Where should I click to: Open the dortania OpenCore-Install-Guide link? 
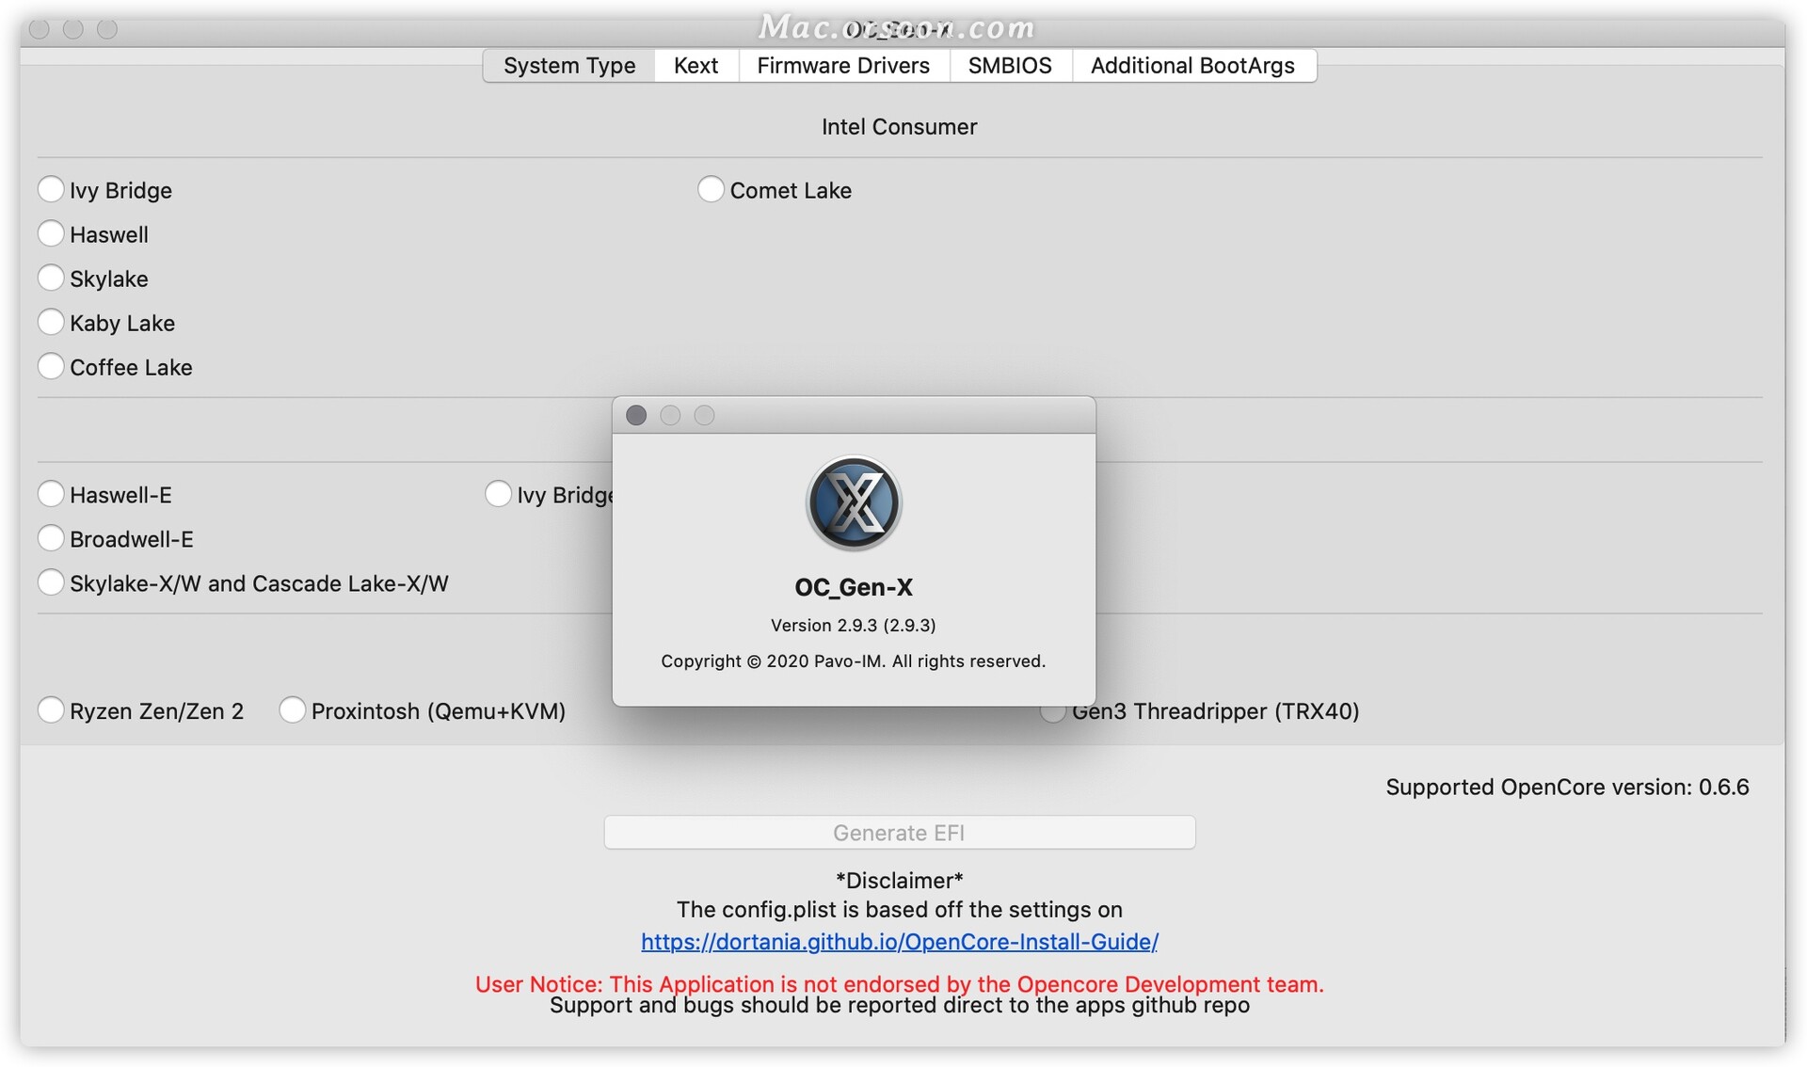pyautogui.click(x=900, y=942)
